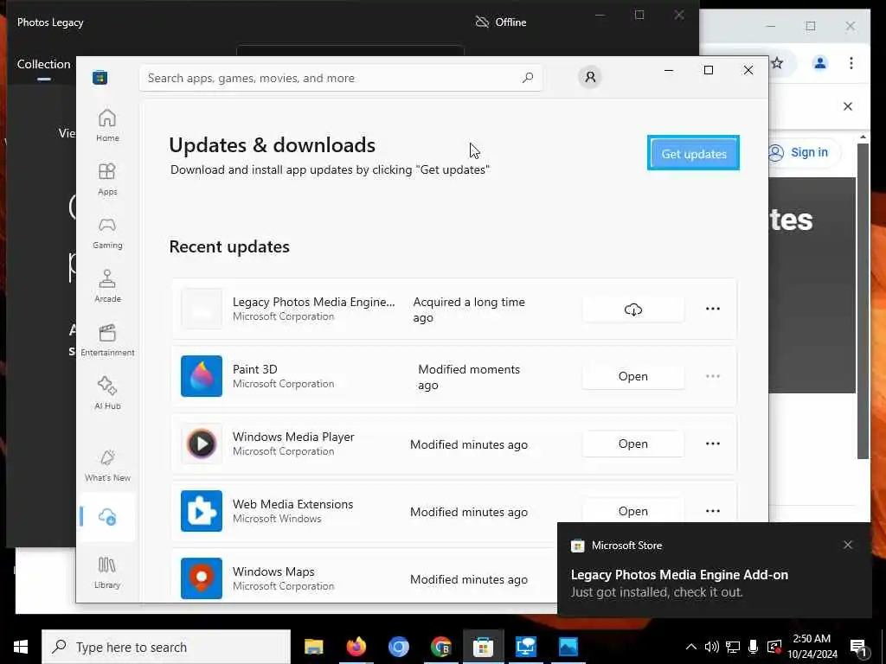Click the Web Media Extensions app icon

202,511
